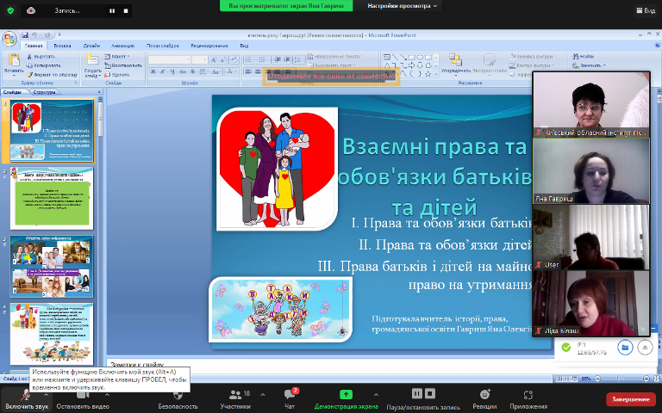Click the Вид layout button top right

[646, 10]
